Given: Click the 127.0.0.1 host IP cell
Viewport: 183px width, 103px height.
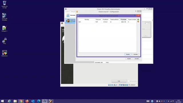Looking at the screenshot, I should (x=106, y=22).
